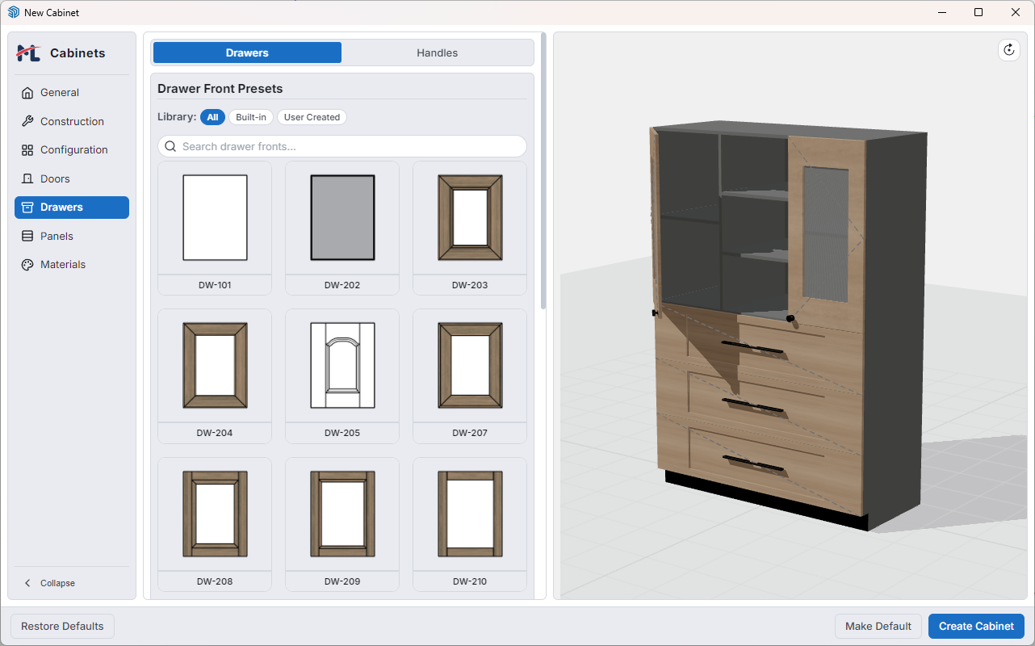This screenshot has height=646, width=1035.
Task: Switch to the Handles tab
Action: coord(438,52)
